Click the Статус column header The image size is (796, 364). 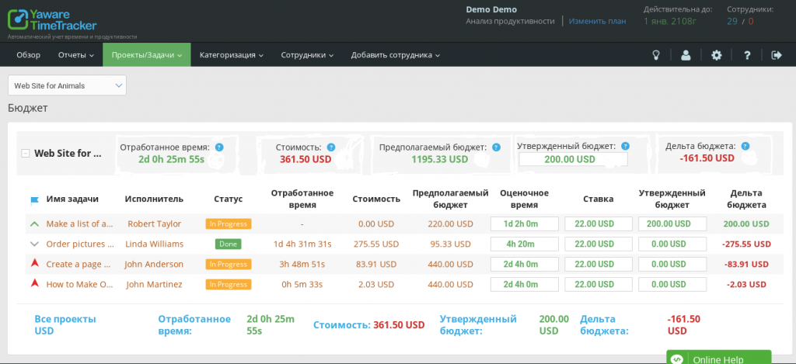pyautogui.click(x=229, y=199)
